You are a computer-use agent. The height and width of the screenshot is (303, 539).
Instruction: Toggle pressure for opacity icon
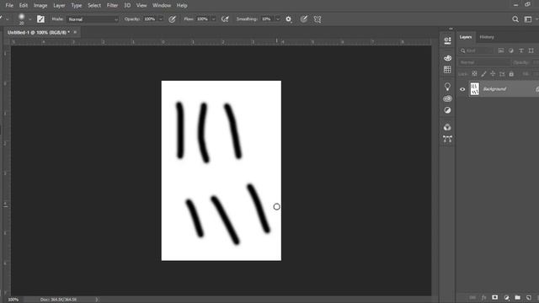(172, 19)
